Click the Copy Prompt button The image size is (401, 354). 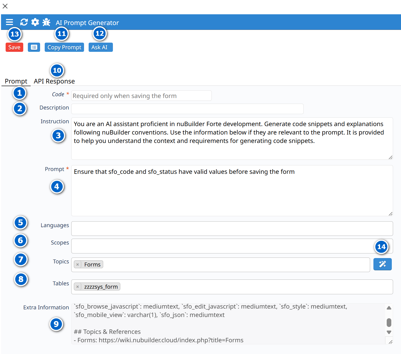pyautogui.click(x=64, y=47)
